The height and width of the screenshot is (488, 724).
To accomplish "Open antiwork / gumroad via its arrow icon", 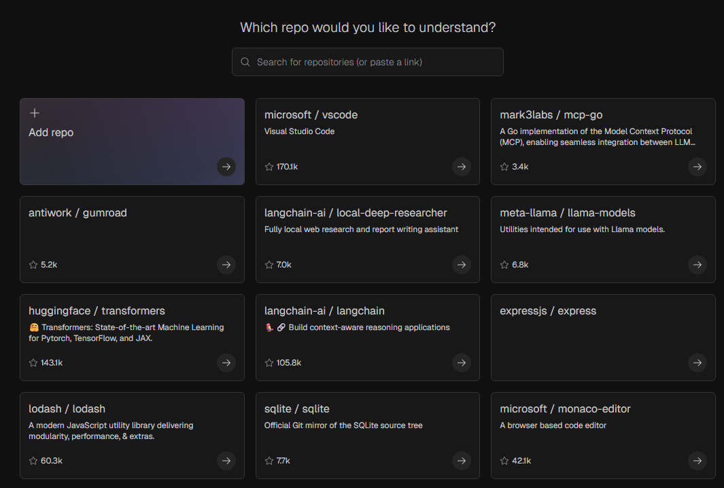I will pyautogui.click(x=226, y=265).
